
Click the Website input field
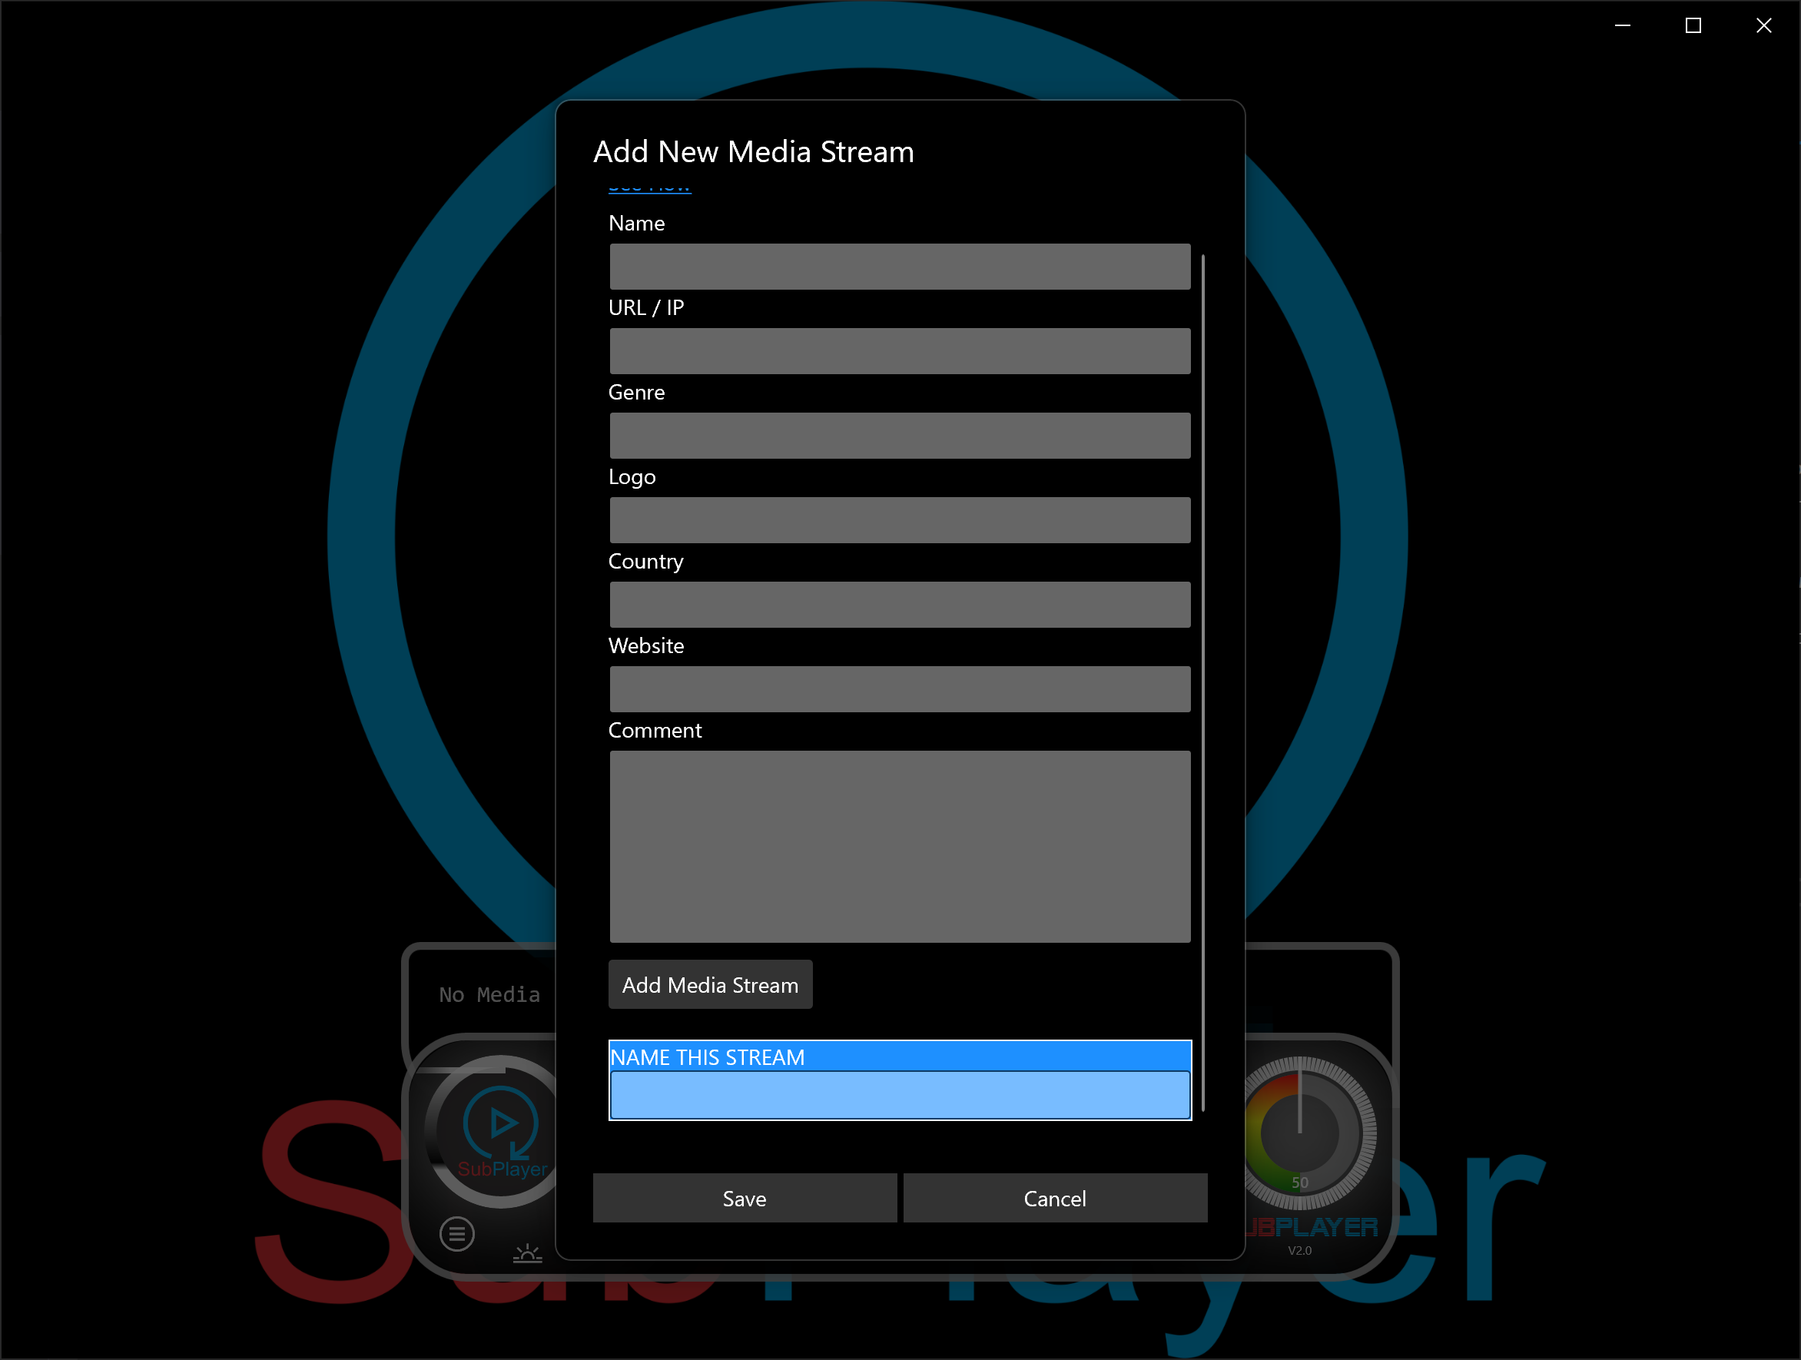[900, 687]
